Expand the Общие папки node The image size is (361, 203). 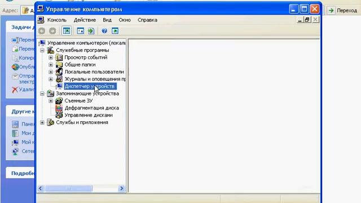51,65
